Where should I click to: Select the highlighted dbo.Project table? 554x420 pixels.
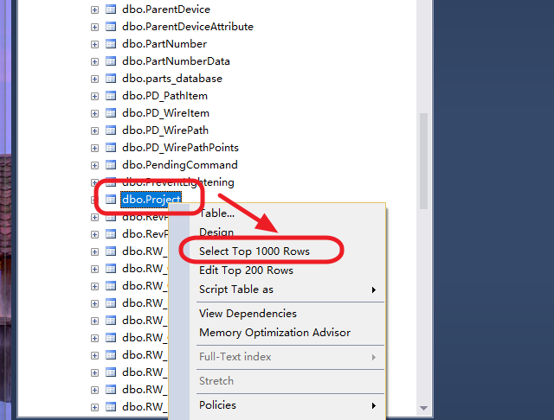coord(151,200)
